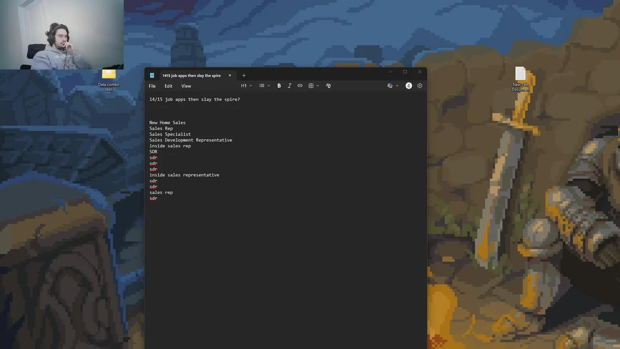This screenshot has width=620, height=349.
Task: Click the clear formatting icon
Action: point(328,86)
